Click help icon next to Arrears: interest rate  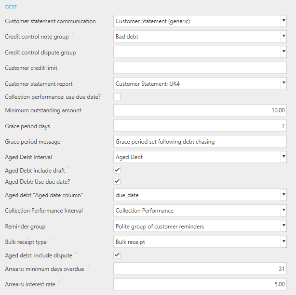pyautogui.click(x=59, y=282)
